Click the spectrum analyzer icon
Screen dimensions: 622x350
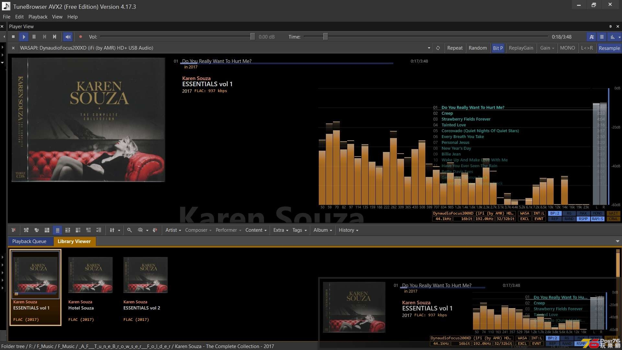[612, 37]
